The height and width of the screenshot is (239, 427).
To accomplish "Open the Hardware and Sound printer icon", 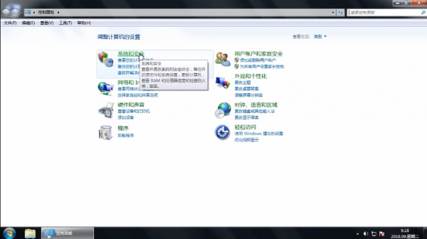I will point(106,110).
